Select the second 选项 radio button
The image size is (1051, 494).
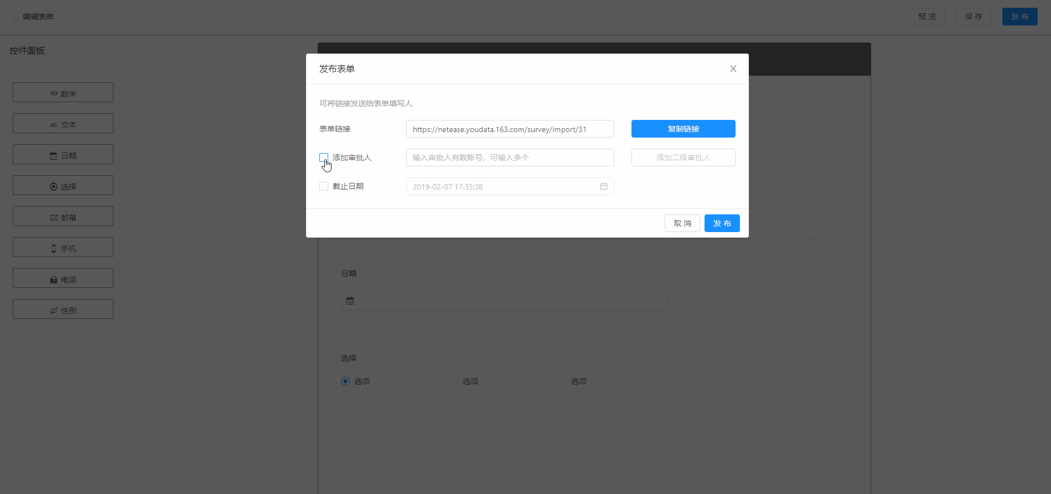[454, 381]
